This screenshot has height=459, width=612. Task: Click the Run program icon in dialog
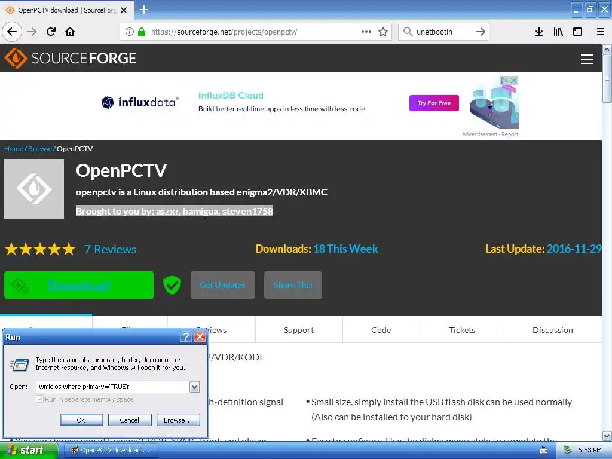(x=20, y=364)
